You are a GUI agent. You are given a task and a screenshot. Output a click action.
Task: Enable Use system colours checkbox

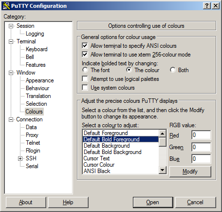(x=85, y=88)
